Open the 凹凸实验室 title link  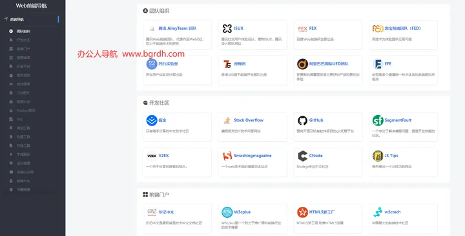(168, 64)
